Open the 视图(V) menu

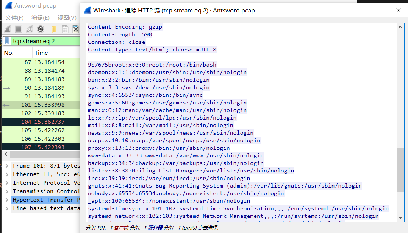(x=67, y=18)
